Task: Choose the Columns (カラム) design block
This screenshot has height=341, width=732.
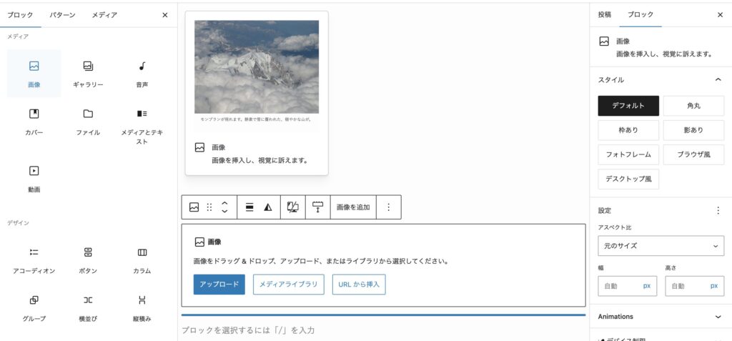Action: [142, 260]
